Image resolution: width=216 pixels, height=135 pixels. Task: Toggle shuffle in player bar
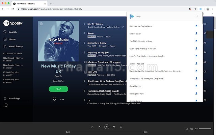click(x=92, y=127)
